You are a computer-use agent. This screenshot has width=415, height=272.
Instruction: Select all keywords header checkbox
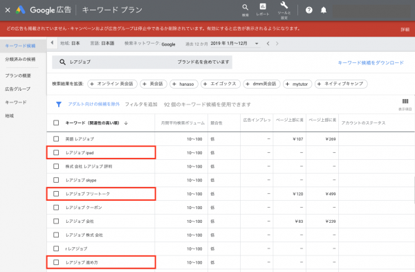tap(56, 123)
